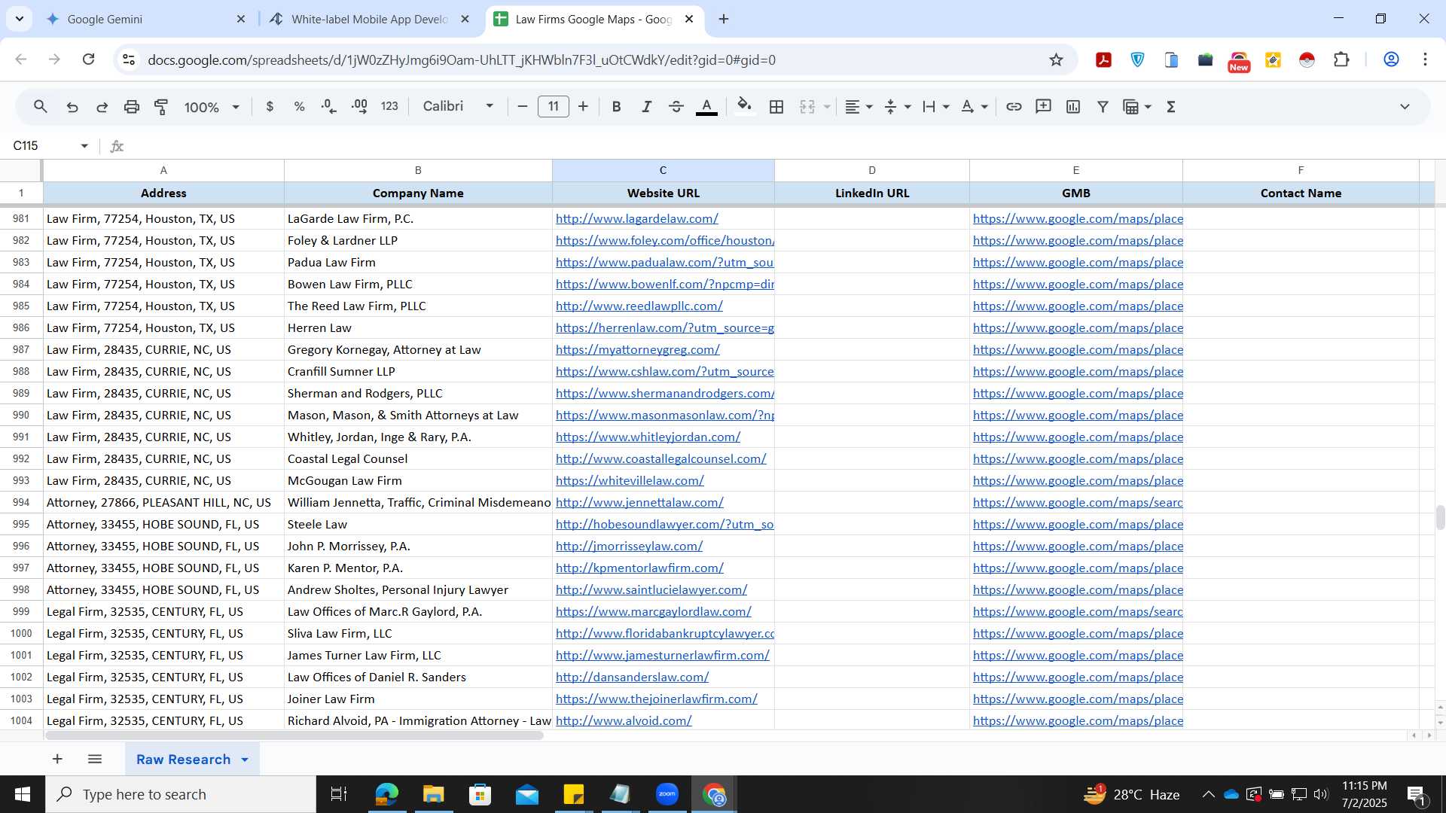Collapse the toolbar menus chevron
Screen dimensions: 1446x813
(1405, 107)
